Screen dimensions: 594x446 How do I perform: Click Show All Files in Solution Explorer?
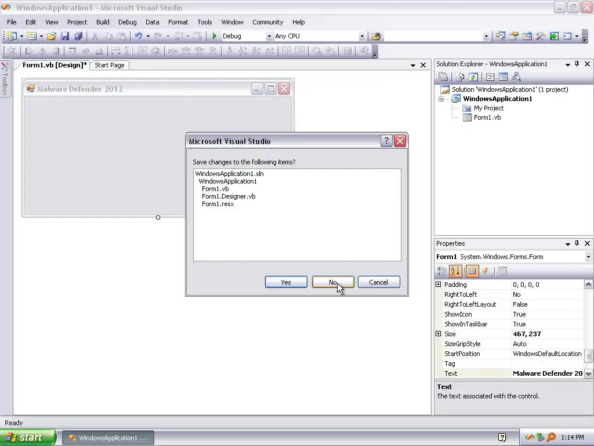click(460, 77)
